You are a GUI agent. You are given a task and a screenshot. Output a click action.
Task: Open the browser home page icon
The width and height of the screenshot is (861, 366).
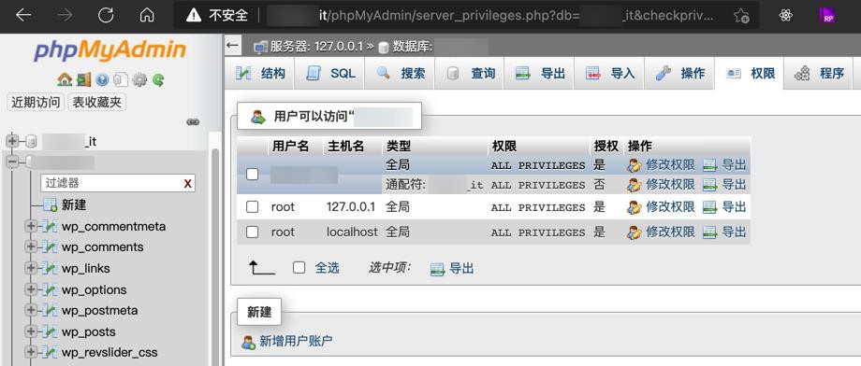(x=147, y=15)
